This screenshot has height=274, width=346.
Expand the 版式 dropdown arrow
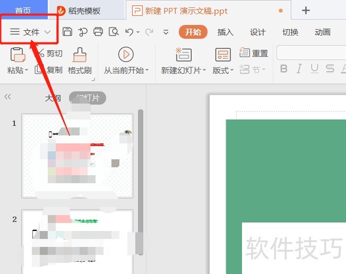tap(232, 70)
